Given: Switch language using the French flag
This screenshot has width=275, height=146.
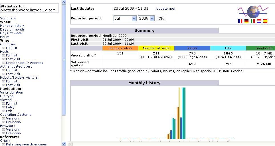Looking at the screenshot, I should point(240,21).
